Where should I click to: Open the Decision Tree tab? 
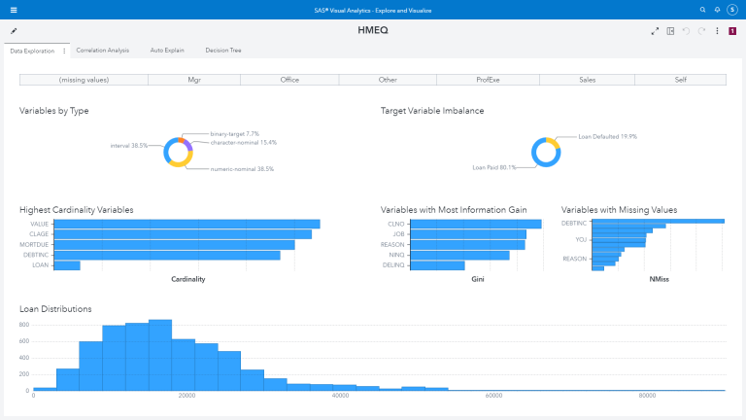[x=222, y=50]
